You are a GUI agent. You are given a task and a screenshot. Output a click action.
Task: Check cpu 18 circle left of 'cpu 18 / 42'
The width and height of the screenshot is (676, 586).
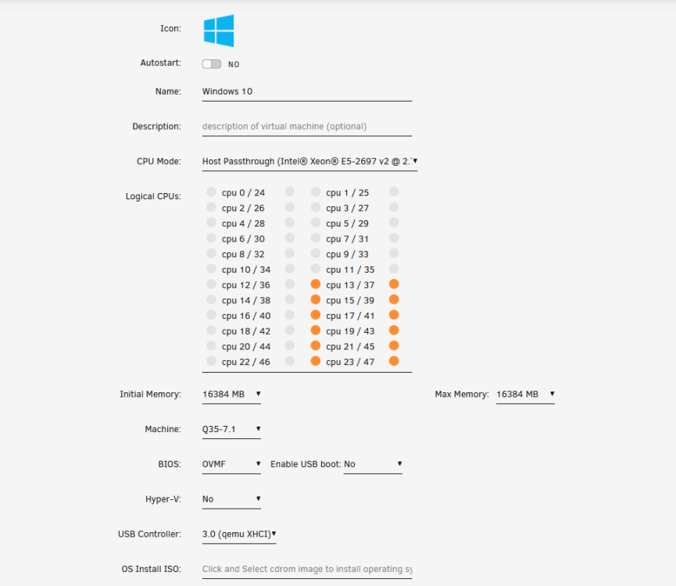coord(211,331)
